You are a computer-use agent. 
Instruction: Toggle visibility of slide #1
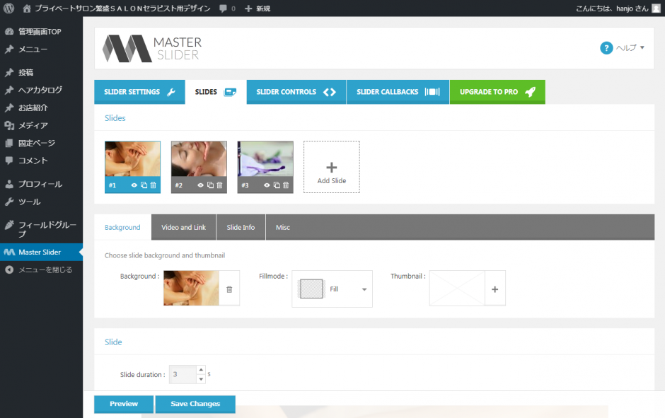[134, 185]
